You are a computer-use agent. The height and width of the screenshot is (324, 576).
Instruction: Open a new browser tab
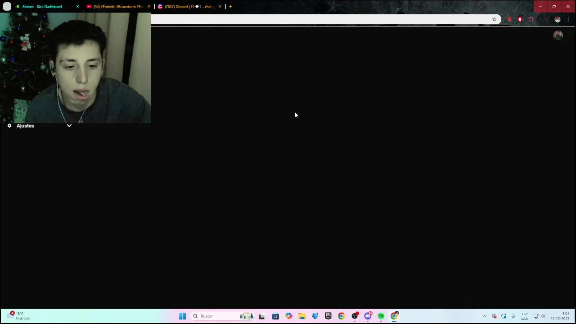pos(230,7)
